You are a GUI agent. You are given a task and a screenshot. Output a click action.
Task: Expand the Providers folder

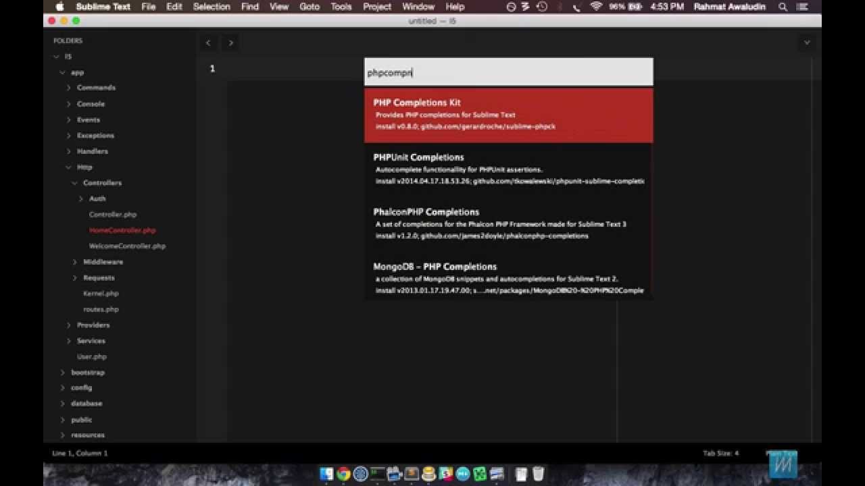(x=68, y=325)
